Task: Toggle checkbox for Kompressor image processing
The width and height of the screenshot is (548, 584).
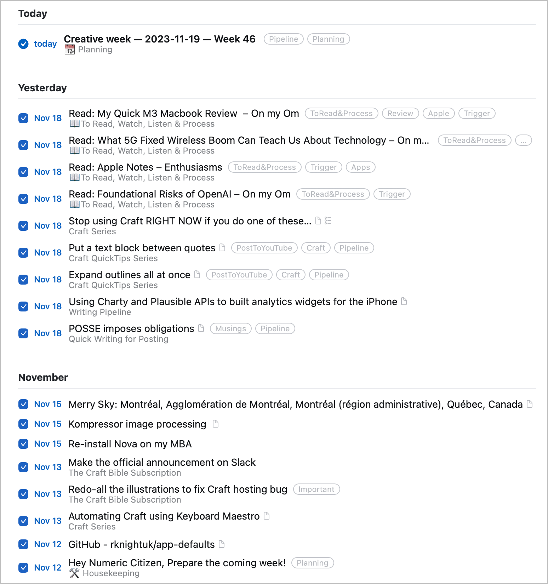Action: [x=23, y=424]
